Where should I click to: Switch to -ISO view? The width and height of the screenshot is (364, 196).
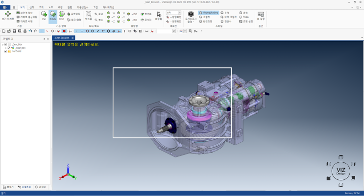tap(132, 20)
